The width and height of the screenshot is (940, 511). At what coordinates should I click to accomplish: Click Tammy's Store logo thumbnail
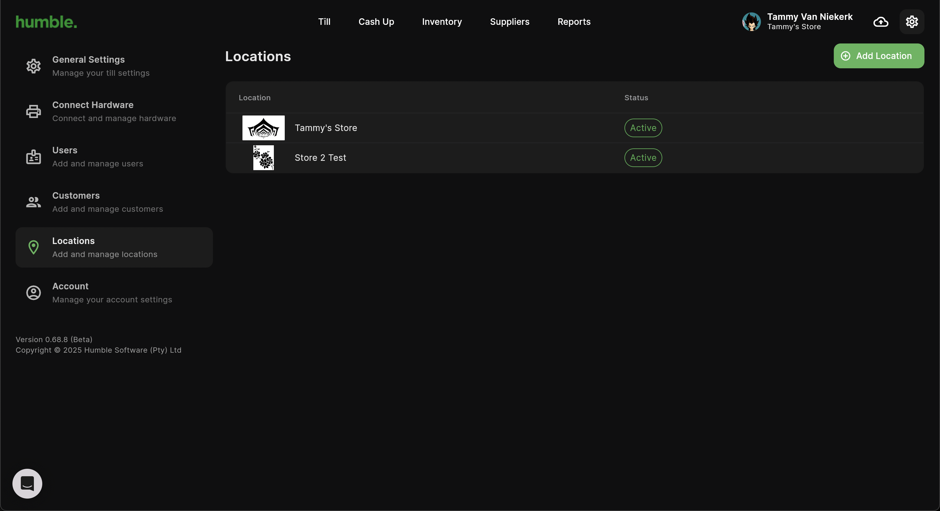tap(263, 128)
